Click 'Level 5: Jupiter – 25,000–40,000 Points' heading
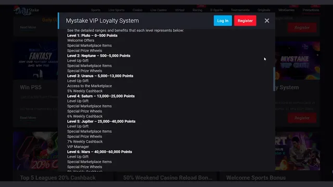Viewport: 333px width, 187px height. [x=101, y=121]
